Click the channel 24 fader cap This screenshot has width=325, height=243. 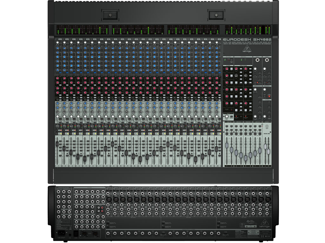pos(217,149)
